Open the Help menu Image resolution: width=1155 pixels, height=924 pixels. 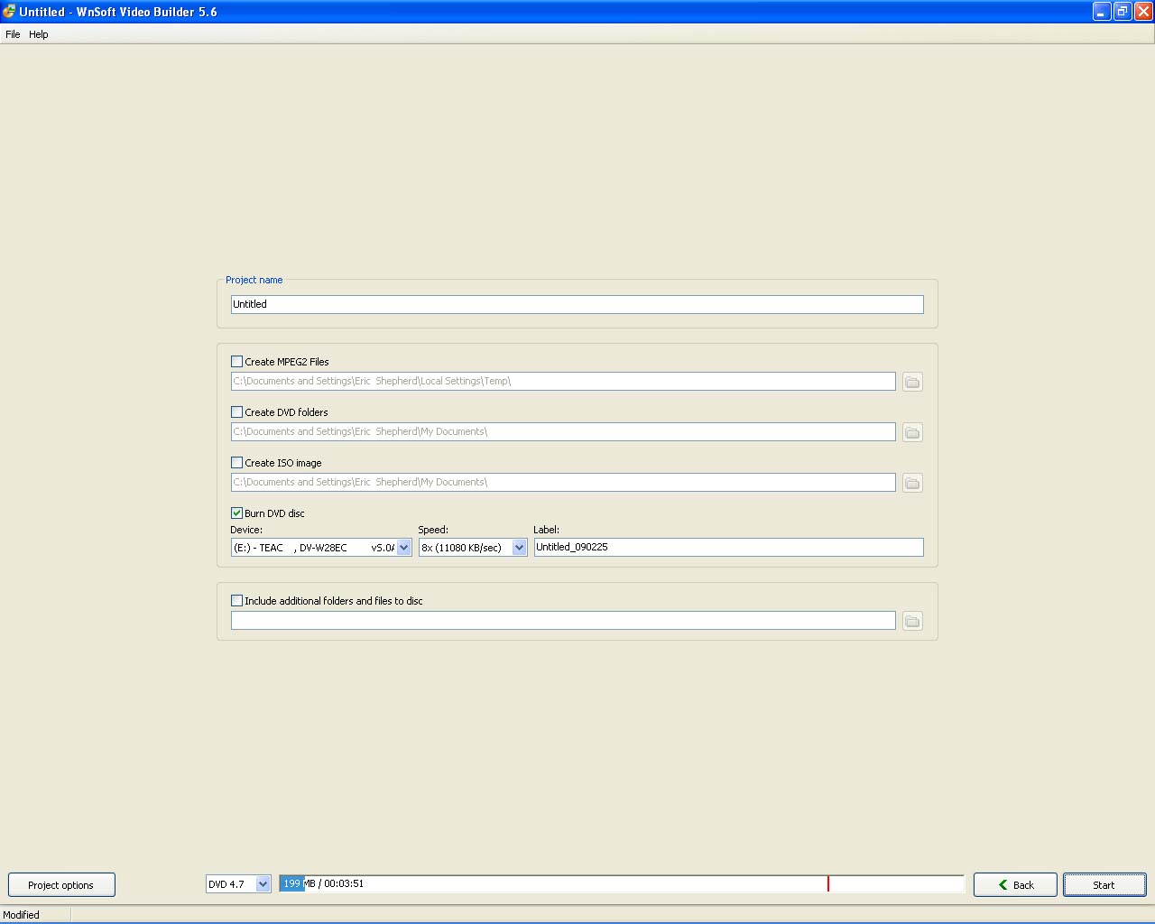pyautogui.click(x=39, y=34)
